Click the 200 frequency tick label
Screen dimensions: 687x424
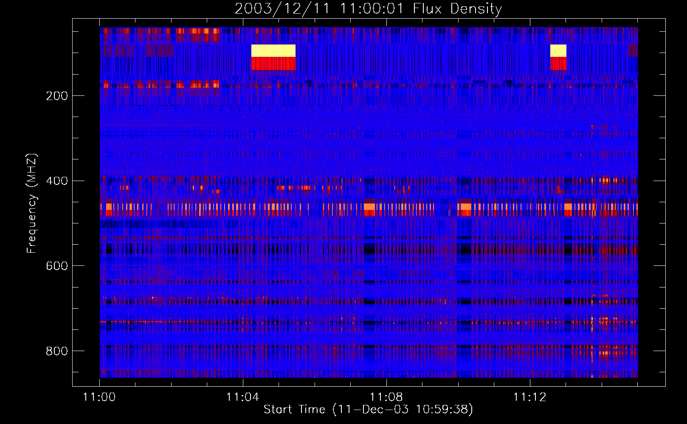point(57,96)
